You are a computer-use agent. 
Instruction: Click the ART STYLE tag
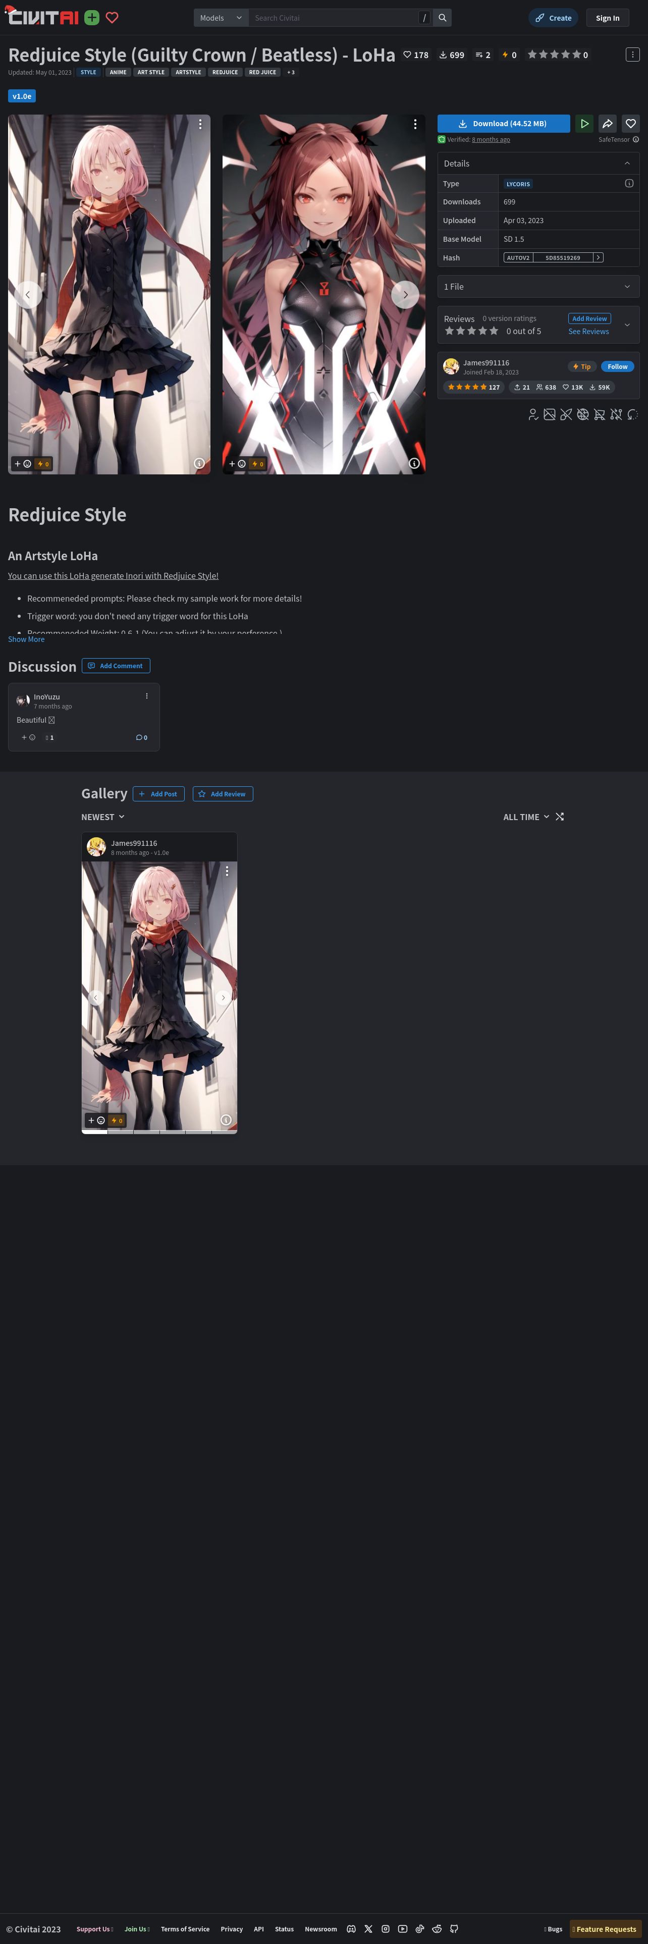click(151, 73)
